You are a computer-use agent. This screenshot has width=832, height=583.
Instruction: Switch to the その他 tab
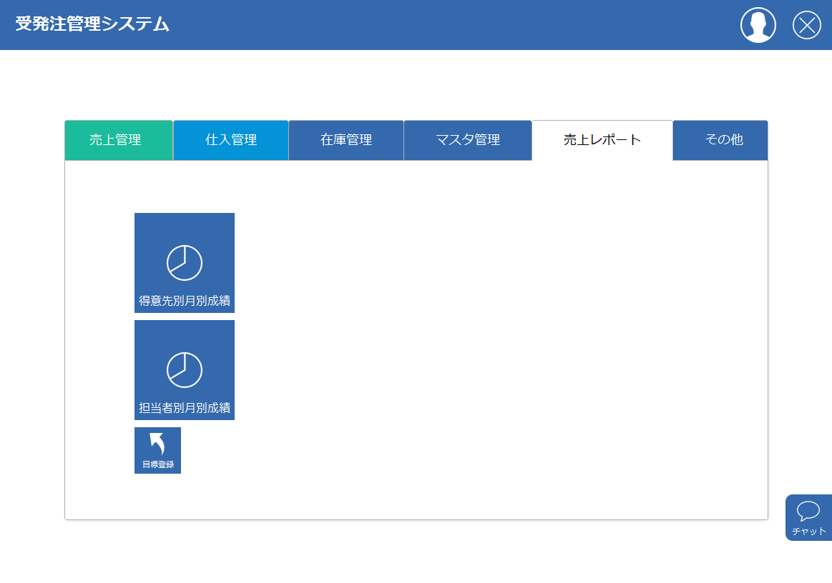pos(720,140)
